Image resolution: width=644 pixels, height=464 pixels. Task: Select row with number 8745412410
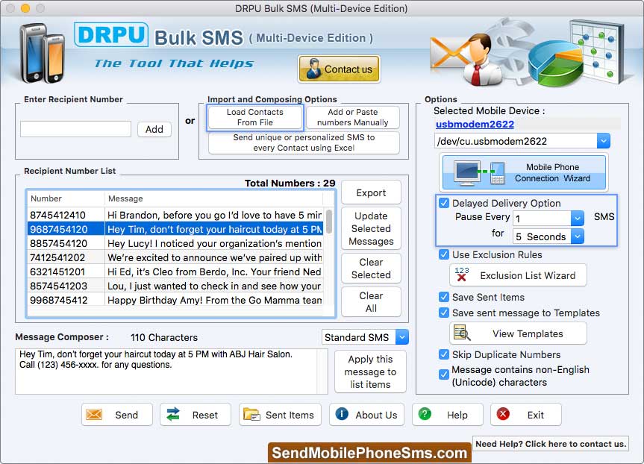click(175, 215)
